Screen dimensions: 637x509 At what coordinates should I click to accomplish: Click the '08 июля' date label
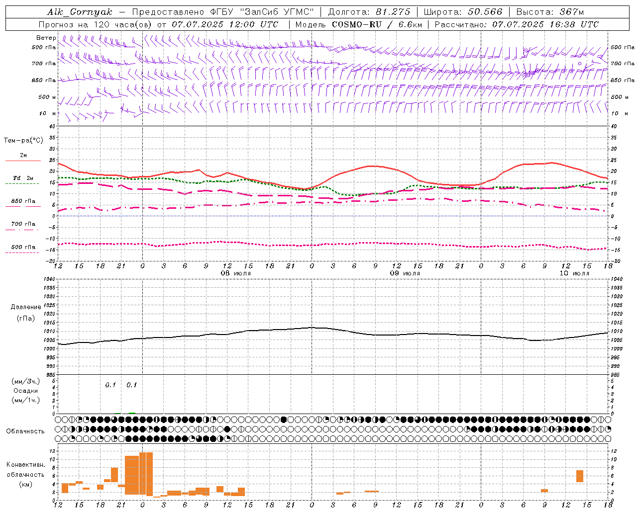236,273
